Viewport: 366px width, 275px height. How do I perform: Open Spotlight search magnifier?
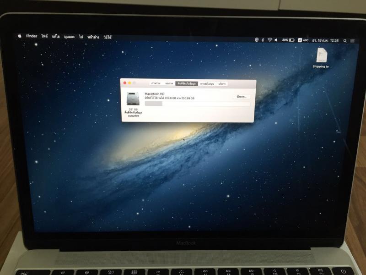tap(345, 41)
